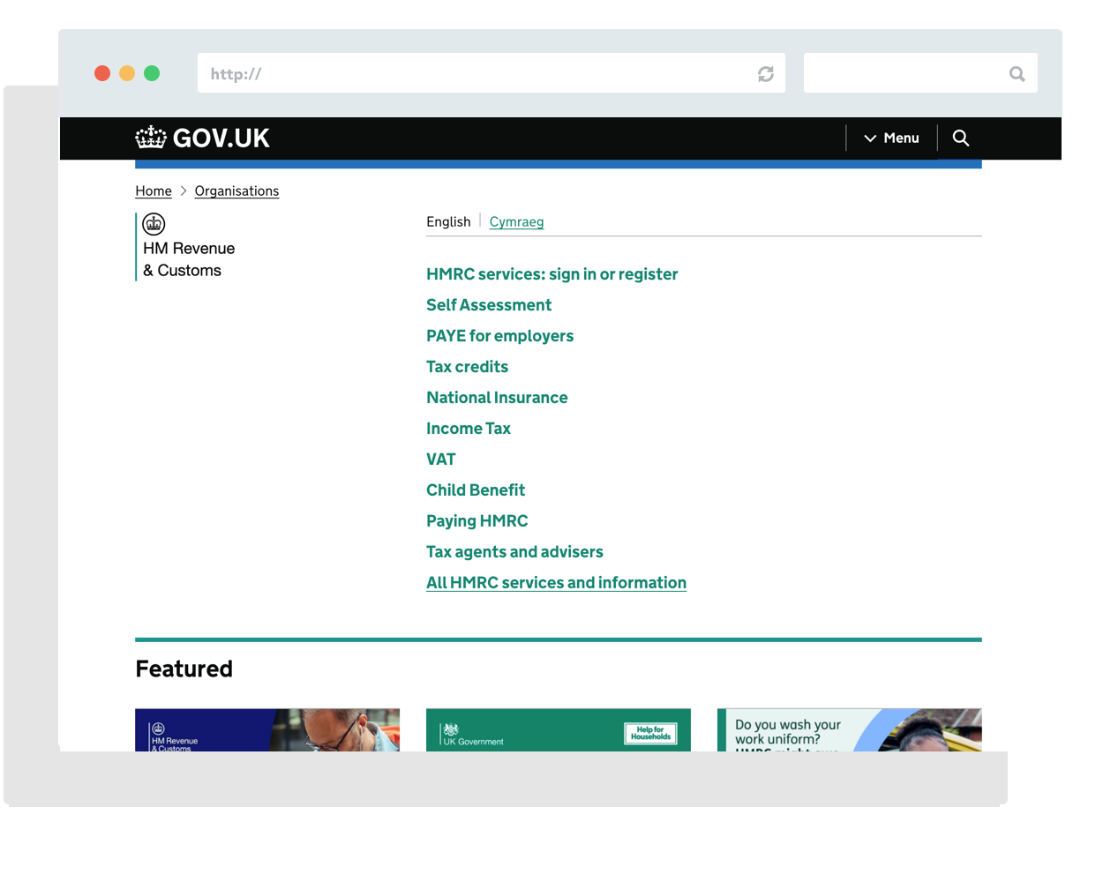Go to Home breadcrumb link
Screen dimensions: 1103x882
click(154, 191)
